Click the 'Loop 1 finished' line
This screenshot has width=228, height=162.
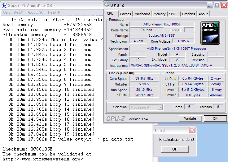(50, 44)
